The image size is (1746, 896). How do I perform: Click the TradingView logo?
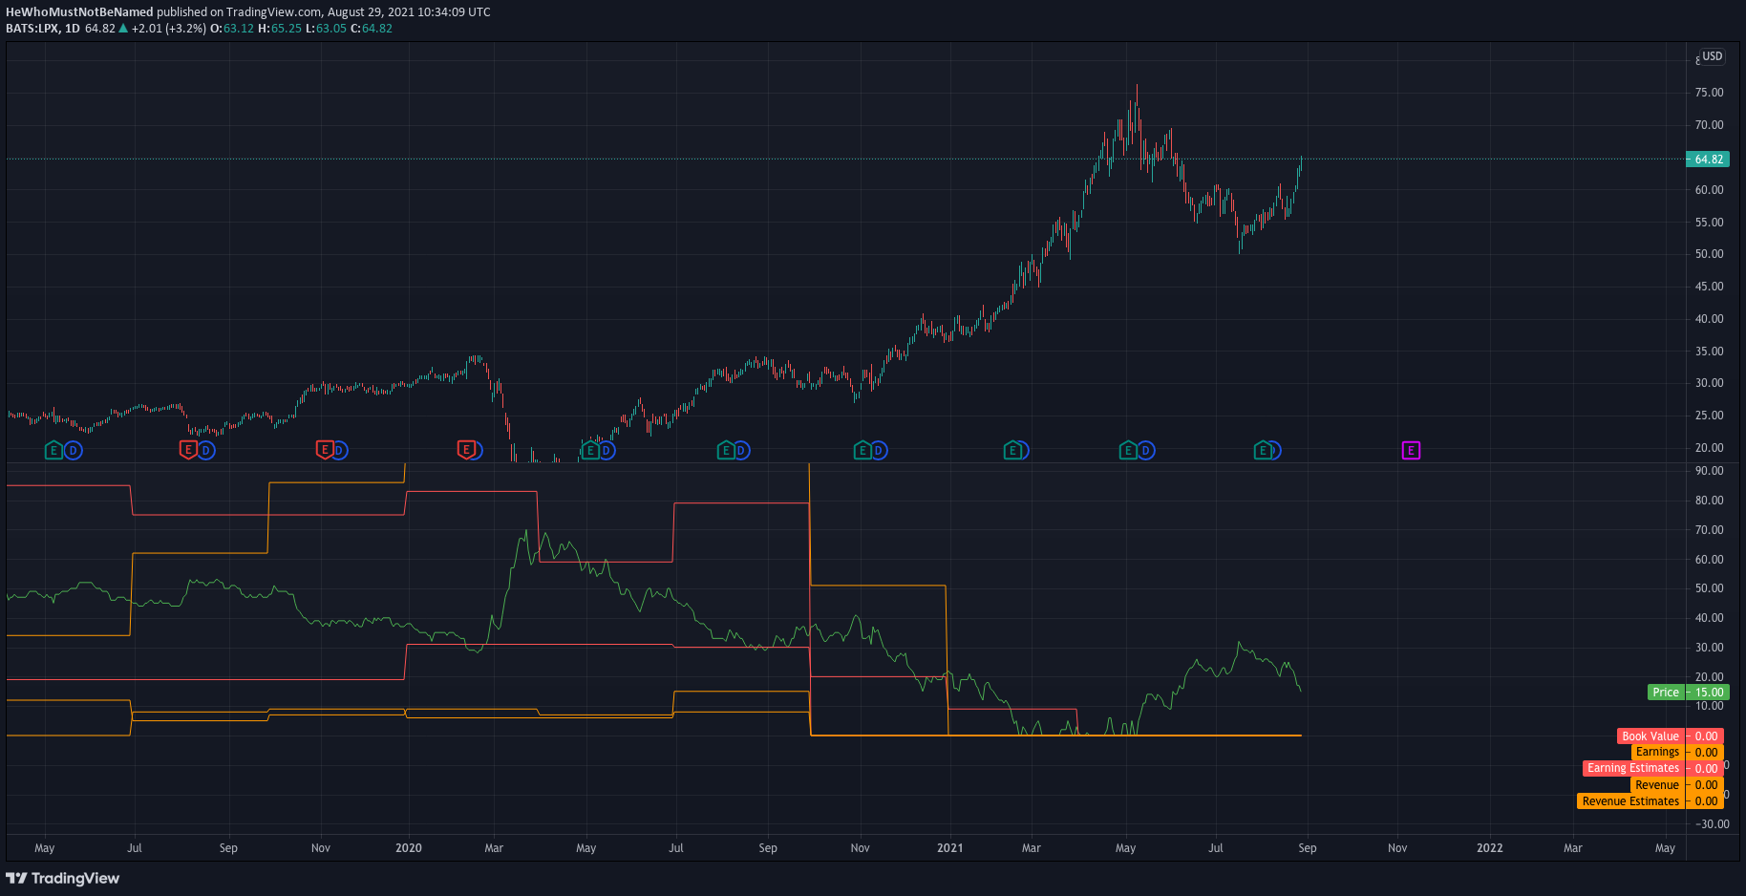63,878
